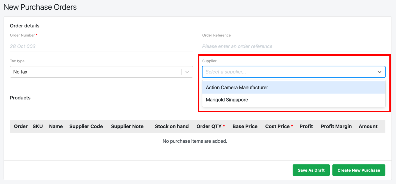The height and width of the screenshot is (185, 396).
Task: Click the Cost Price column header
Action: click(x=279, y=127)
